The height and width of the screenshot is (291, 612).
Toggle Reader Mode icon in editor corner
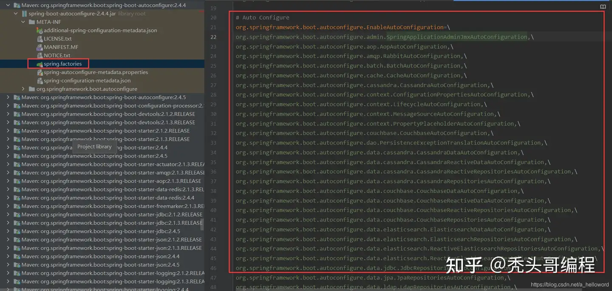click(603, 7)
